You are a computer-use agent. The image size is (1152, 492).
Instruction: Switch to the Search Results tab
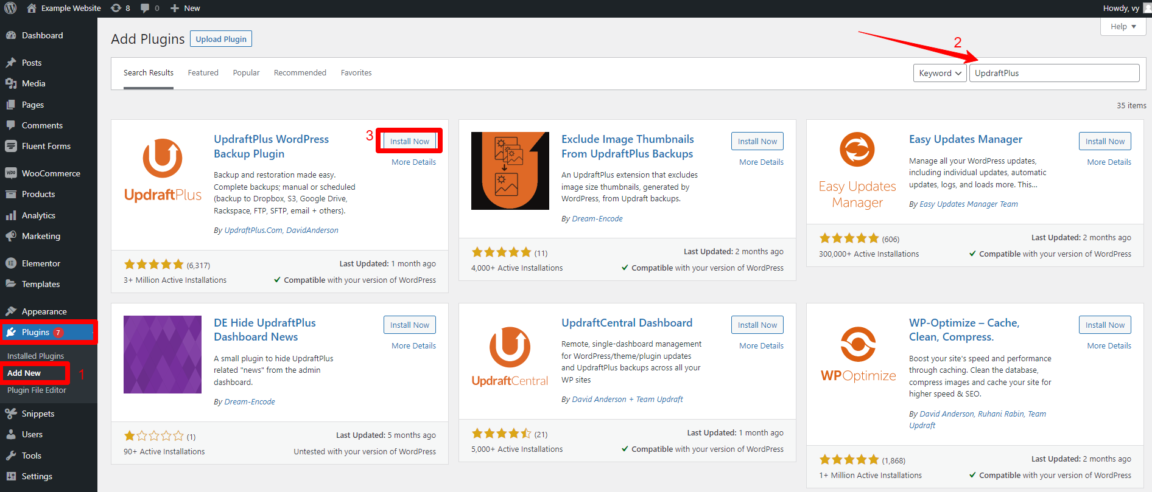pyautogui.click(x=149, y=73)
